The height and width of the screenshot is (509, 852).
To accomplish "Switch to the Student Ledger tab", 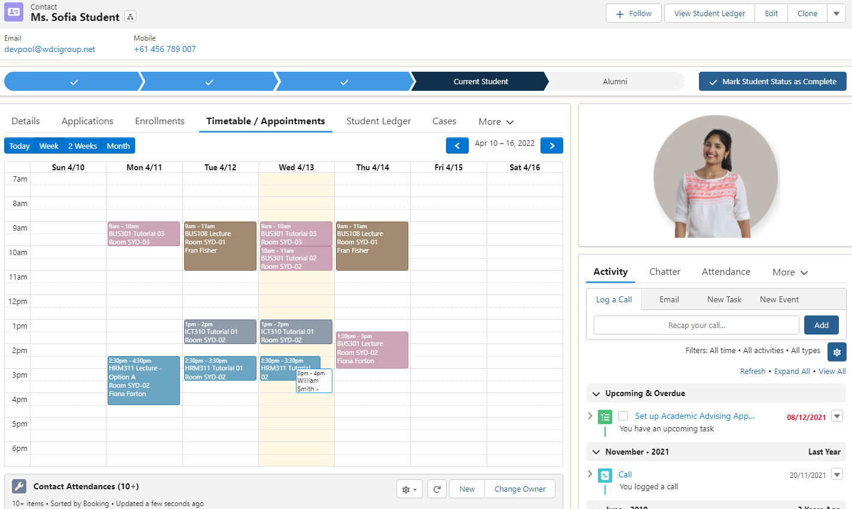I will tap(378, 121).
